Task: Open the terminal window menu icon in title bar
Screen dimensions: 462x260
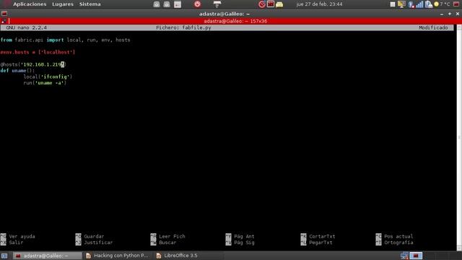Action: click(4, 14)
